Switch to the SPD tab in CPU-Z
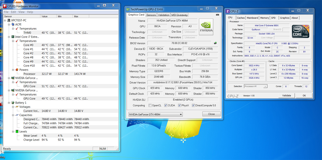 click(x=273, y=18)
